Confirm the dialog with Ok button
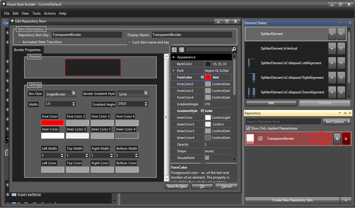Viewport: 355px width, 208px height. click(202, 186)
